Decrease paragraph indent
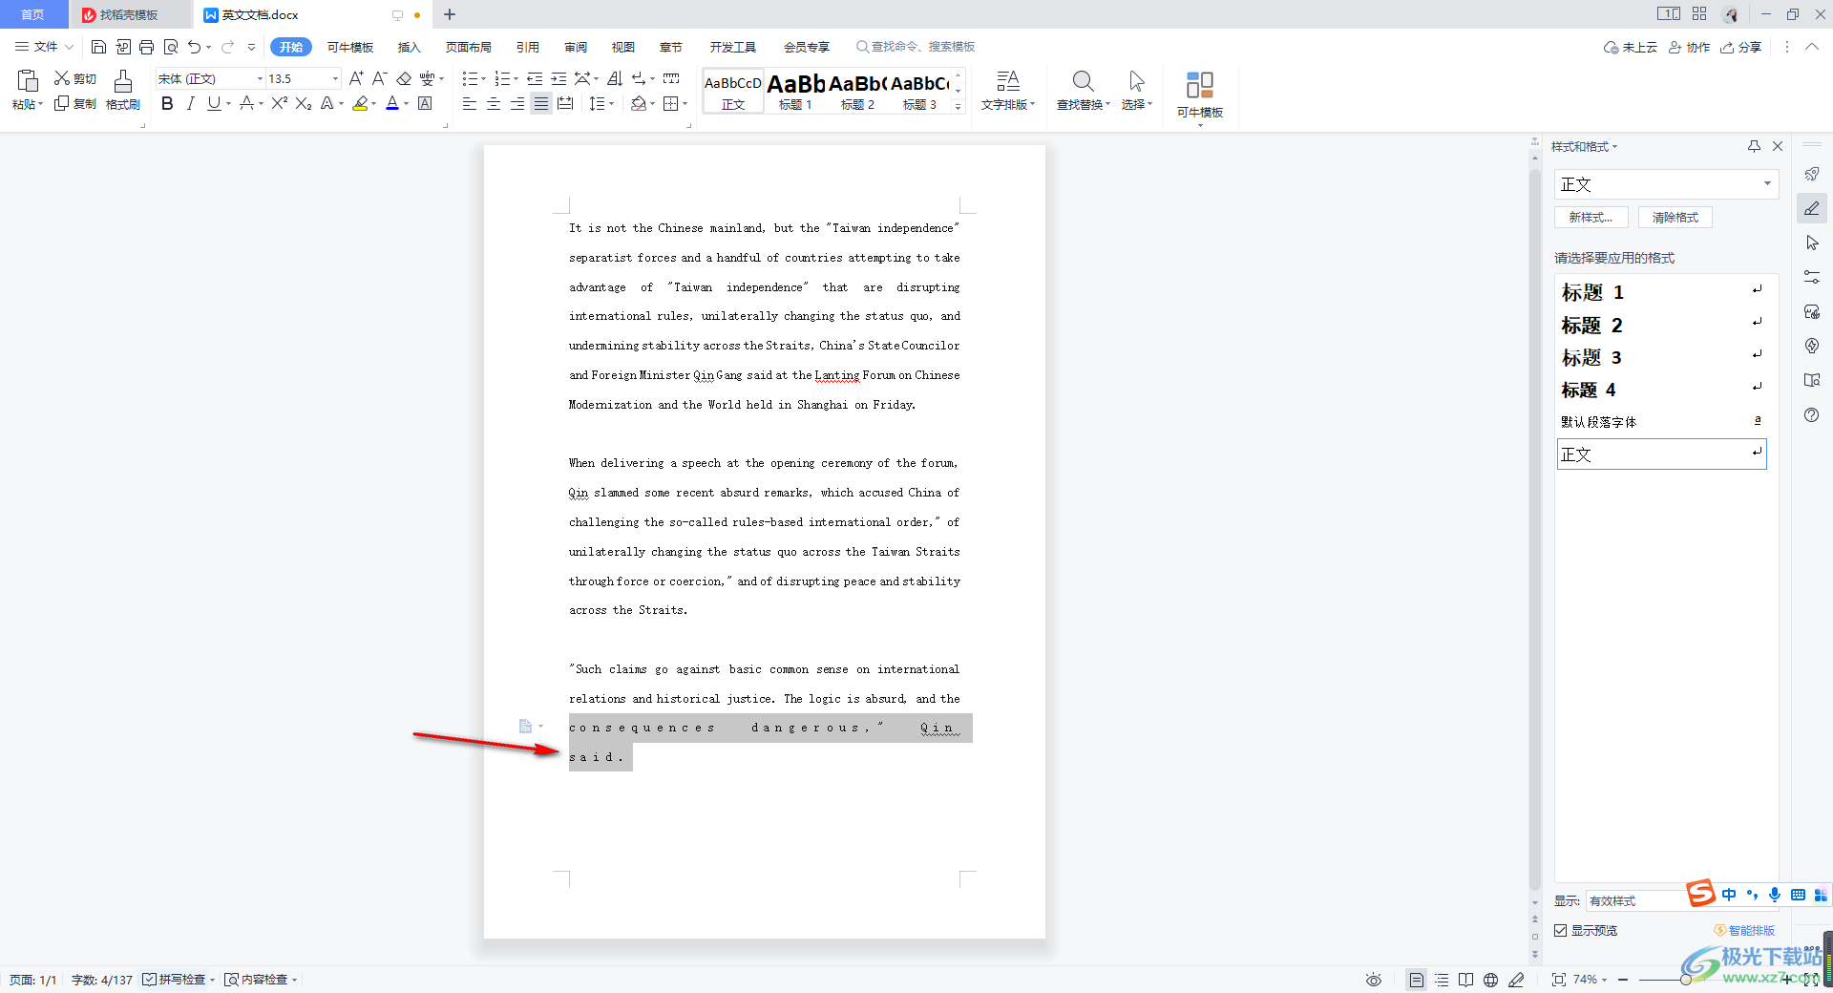 point(535,78)
